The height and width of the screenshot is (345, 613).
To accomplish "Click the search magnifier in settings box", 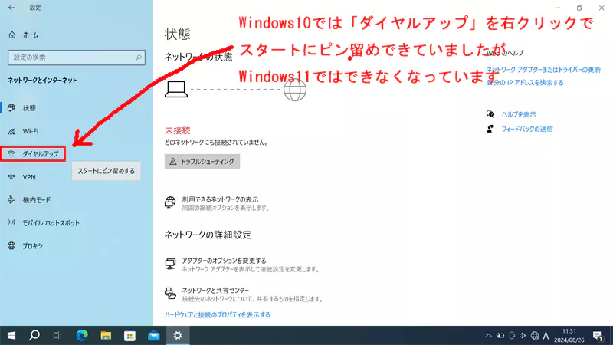I will click(x=139, y=58).
